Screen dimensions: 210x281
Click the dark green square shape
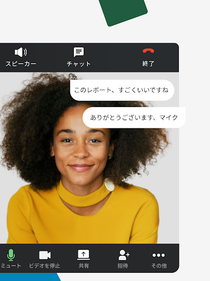tap(123, 12)
